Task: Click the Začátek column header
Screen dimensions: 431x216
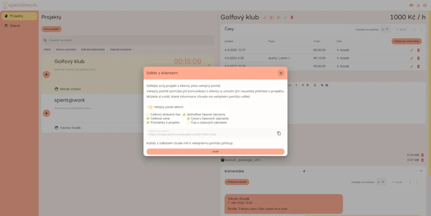Action: tap(229, 41)
